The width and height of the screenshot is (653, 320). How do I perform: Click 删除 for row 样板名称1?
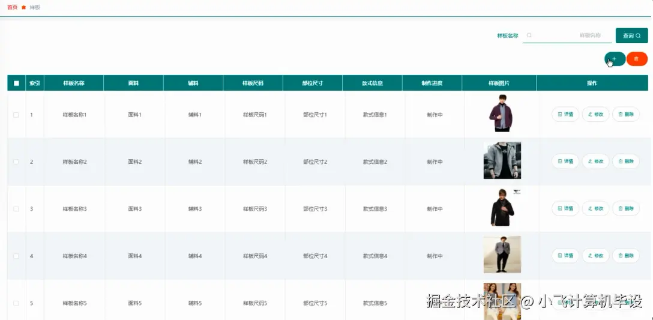pyautogui.click(x=626, y=114)
